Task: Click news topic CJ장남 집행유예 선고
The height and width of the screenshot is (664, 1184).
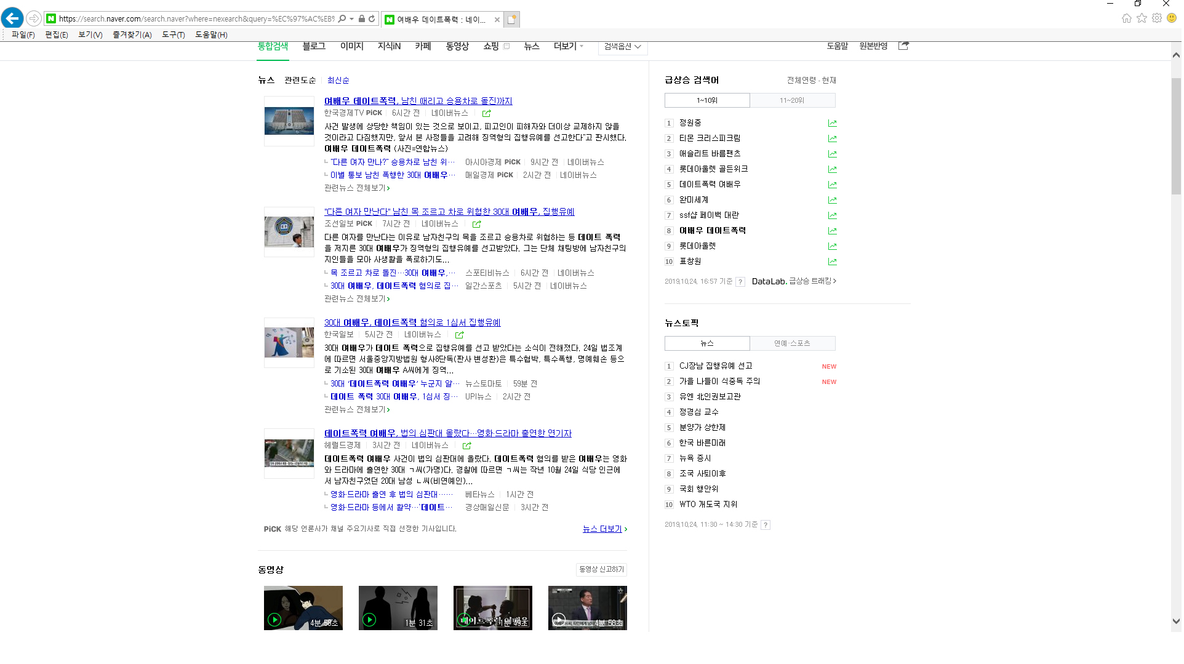Action: click(716, 366)
